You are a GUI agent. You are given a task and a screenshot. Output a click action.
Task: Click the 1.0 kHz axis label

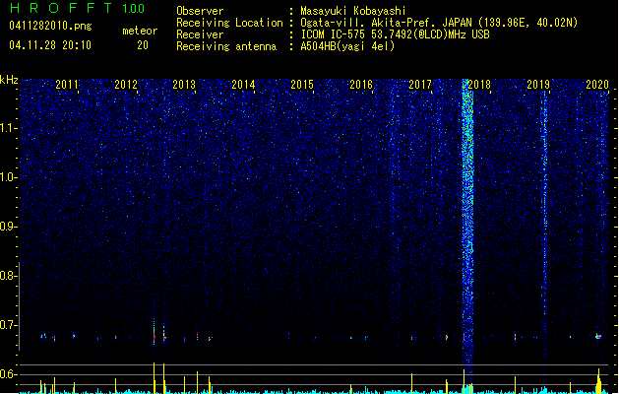[9, 177]
